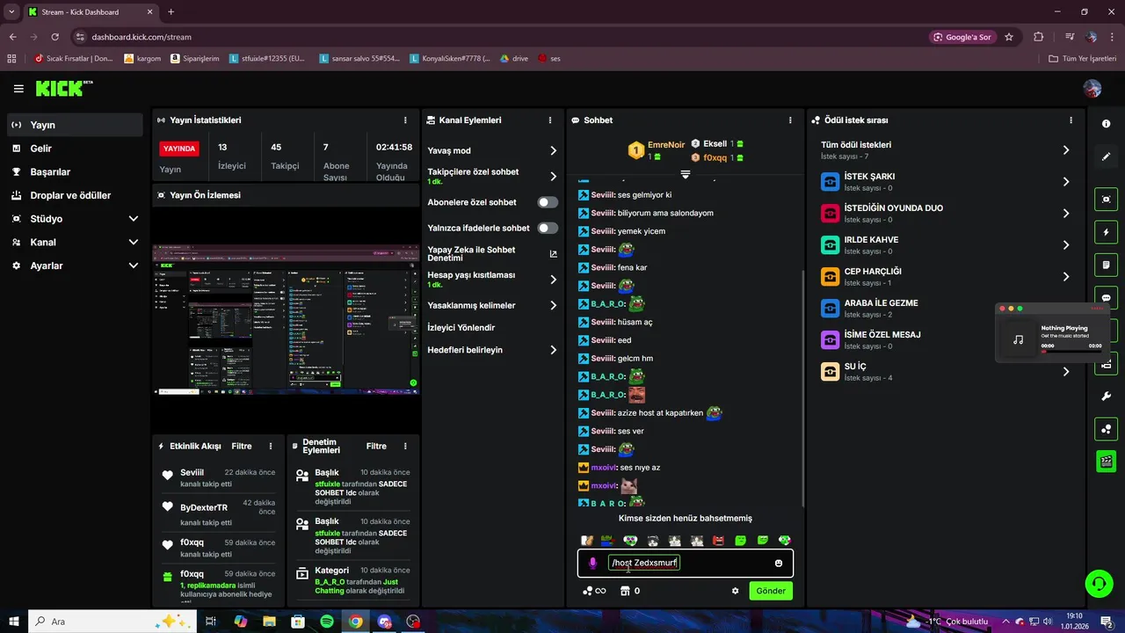
Task: Open Yayın page in sidebar
Action: 75,125
